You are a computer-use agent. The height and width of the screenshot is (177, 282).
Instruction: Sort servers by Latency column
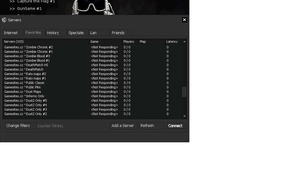(172, 42)
